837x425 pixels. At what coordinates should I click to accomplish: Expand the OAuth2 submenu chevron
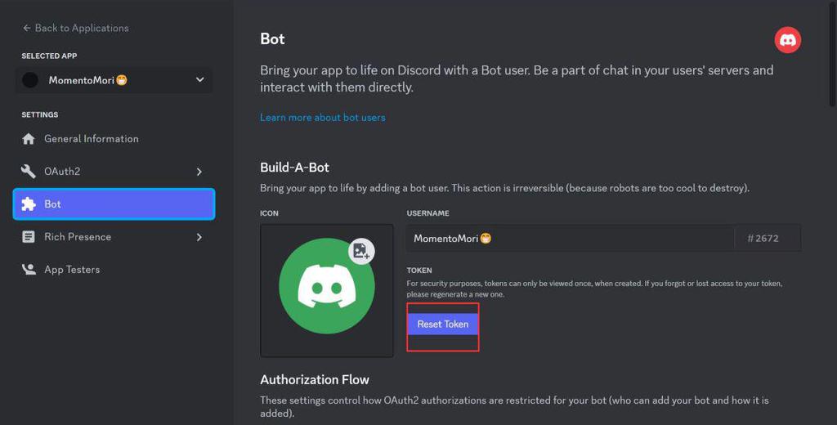(199, 172)
